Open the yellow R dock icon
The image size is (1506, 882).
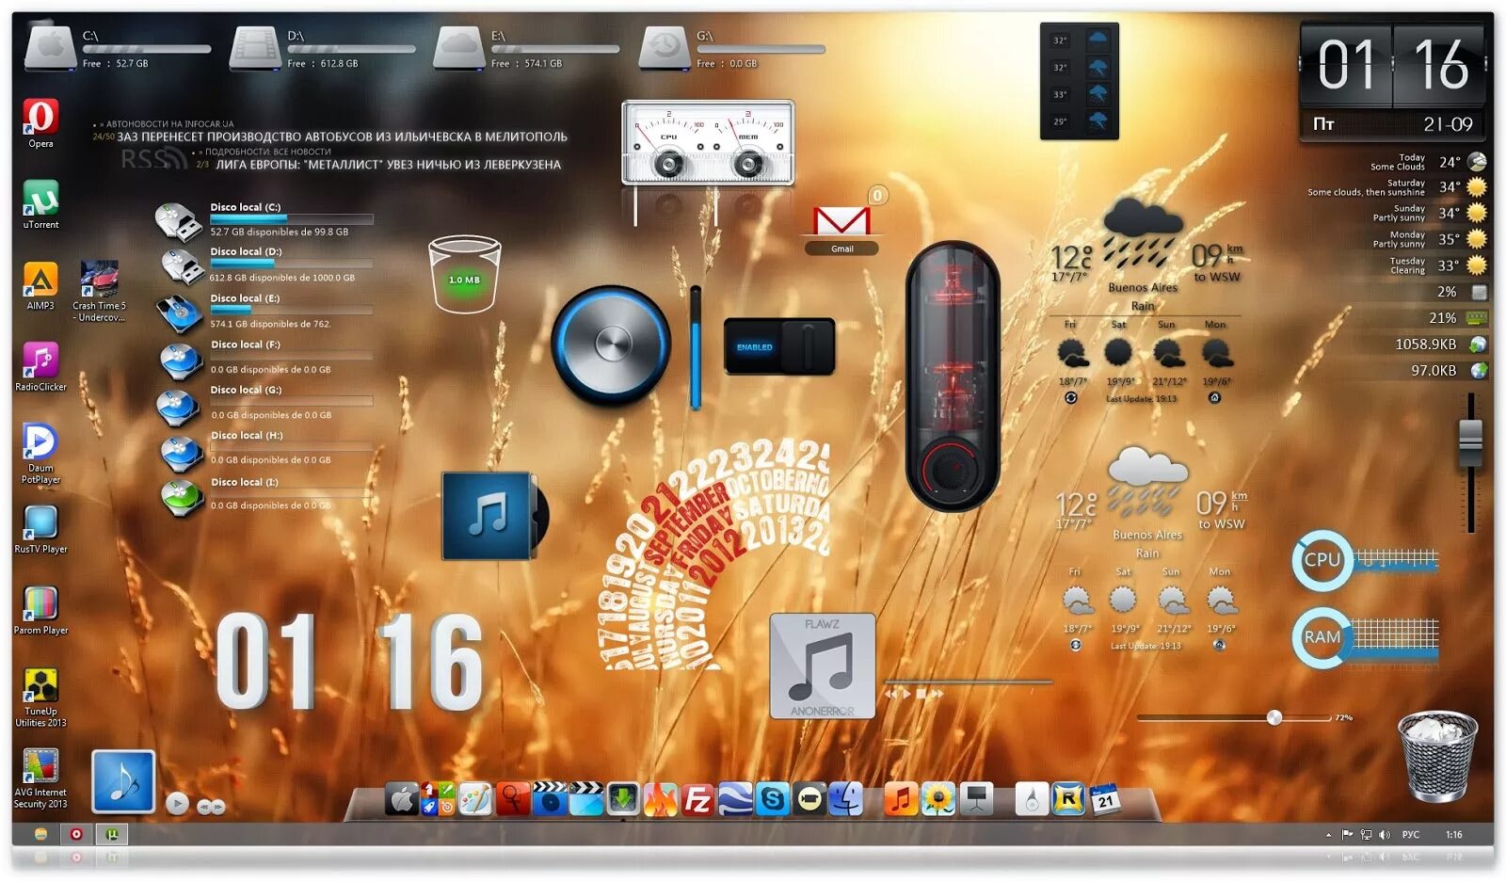point(1068,800)
